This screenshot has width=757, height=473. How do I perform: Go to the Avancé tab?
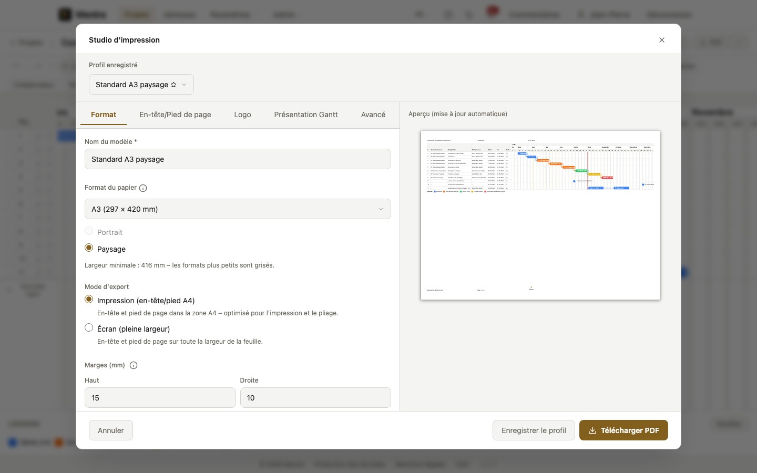pyautogui.click(x=373, y=115)
